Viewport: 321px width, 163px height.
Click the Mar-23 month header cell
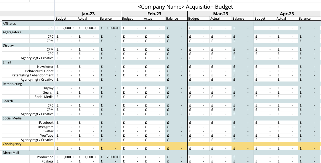pos(220,14)
